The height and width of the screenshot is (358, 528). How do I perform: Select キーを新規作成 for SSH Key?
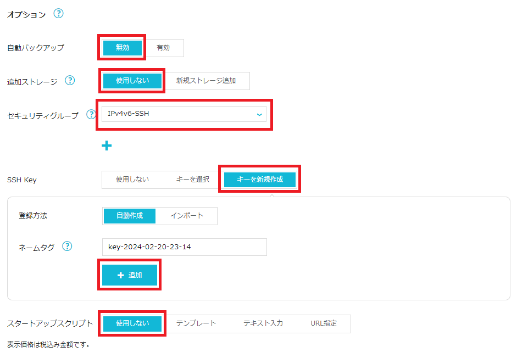coord(260,180)
